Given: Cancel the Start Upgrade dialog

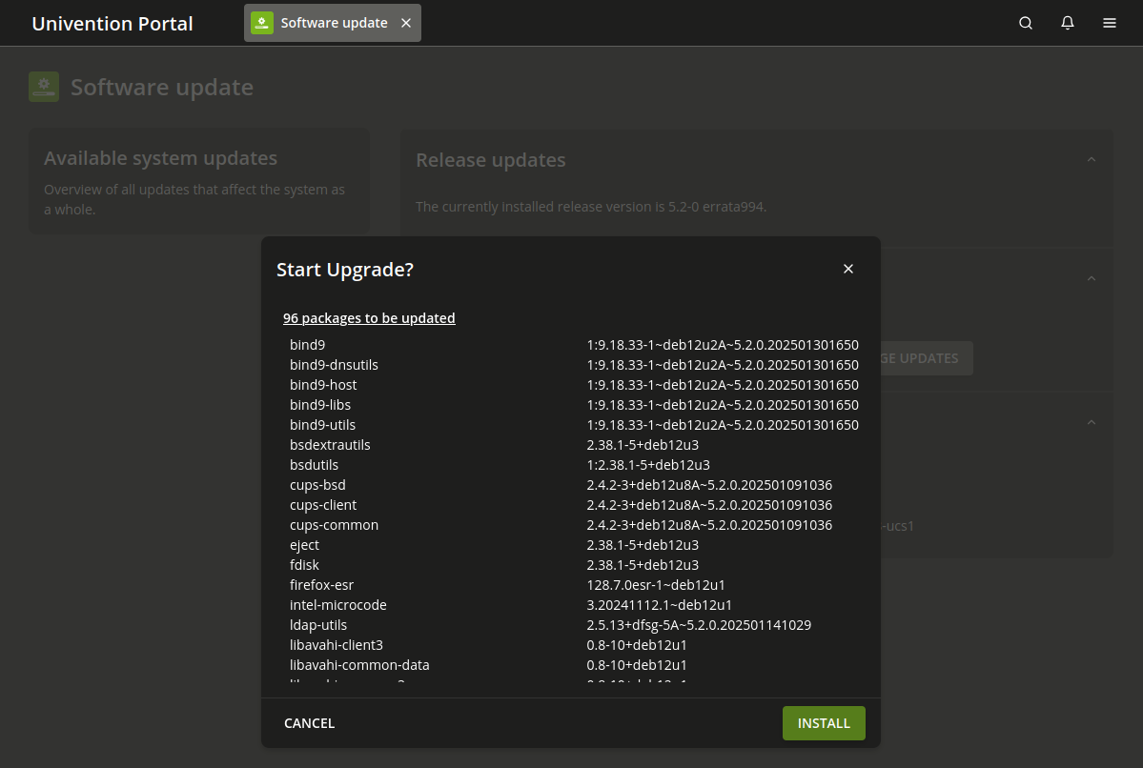Looking at the screenshot, I should point(309,722).
